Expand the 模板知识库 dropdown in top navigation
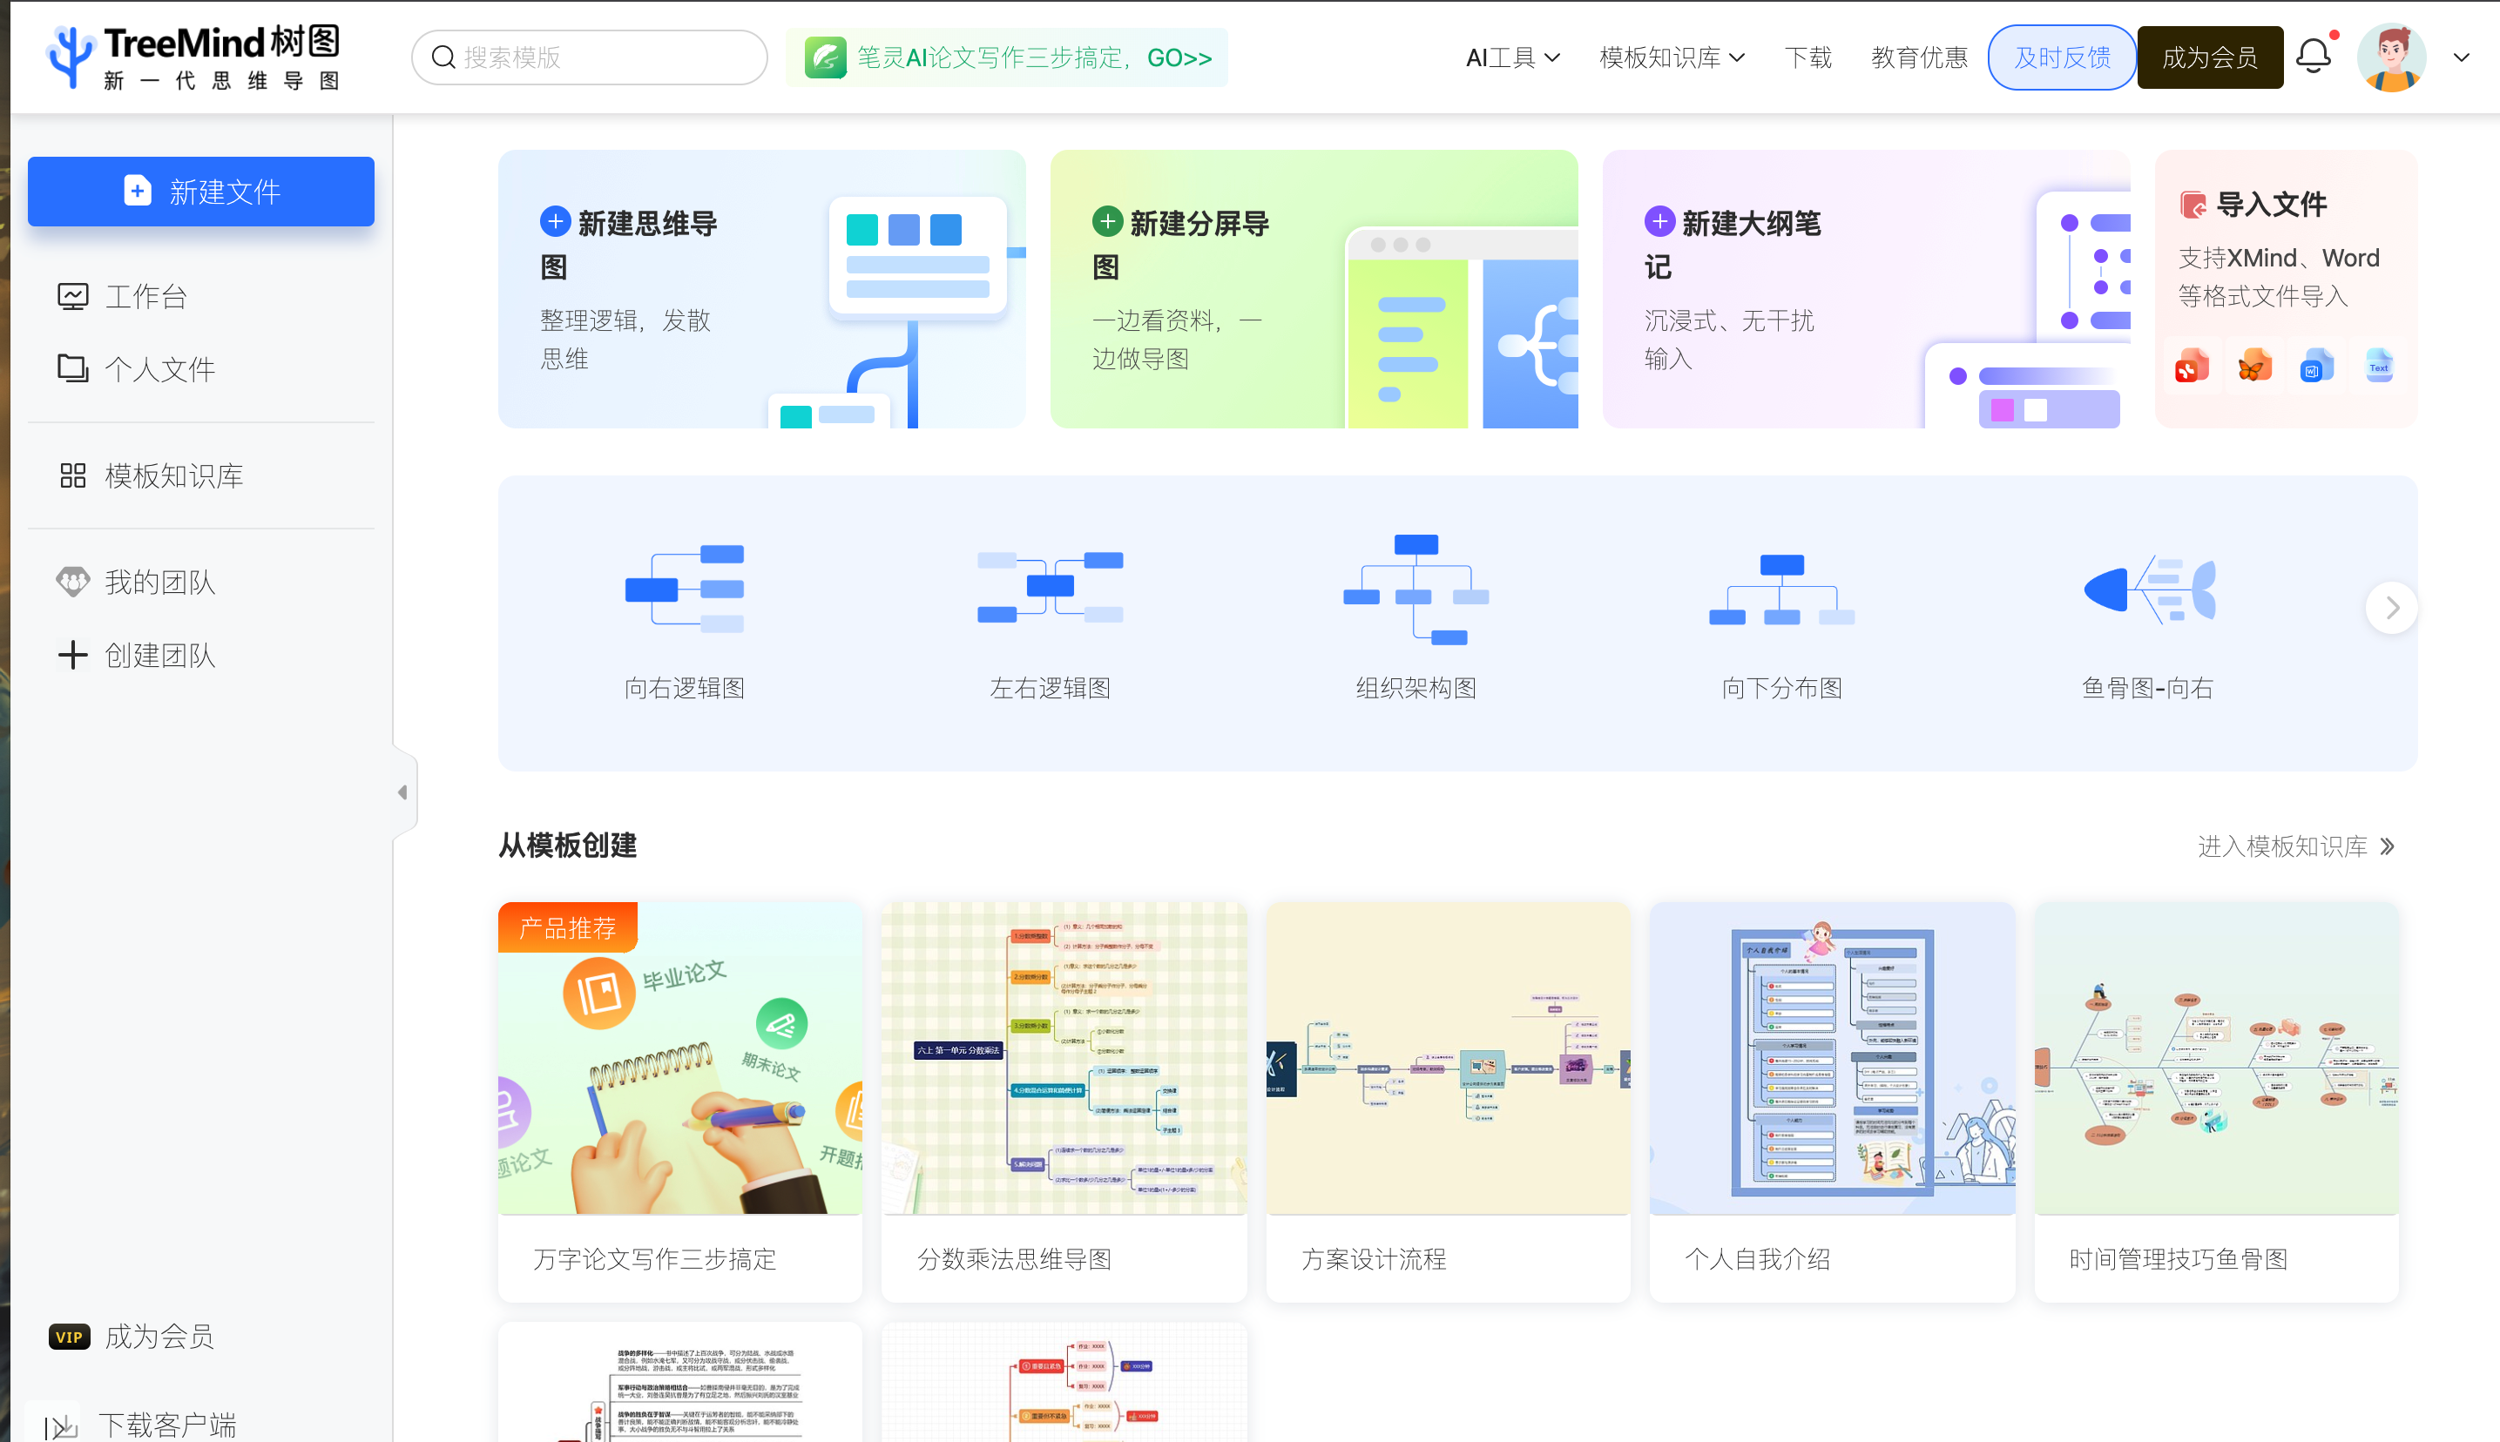The height and width of the screenshot is (1442, 2500). click(x=1671, y=57)
